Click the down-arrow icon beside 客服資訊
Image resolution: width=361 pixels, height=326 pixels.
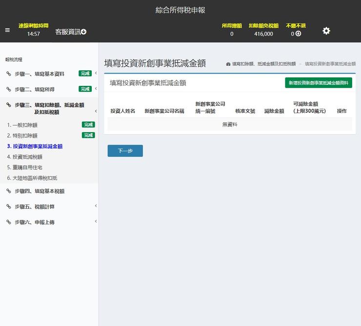pyautogui.click(x=83, y=32)
